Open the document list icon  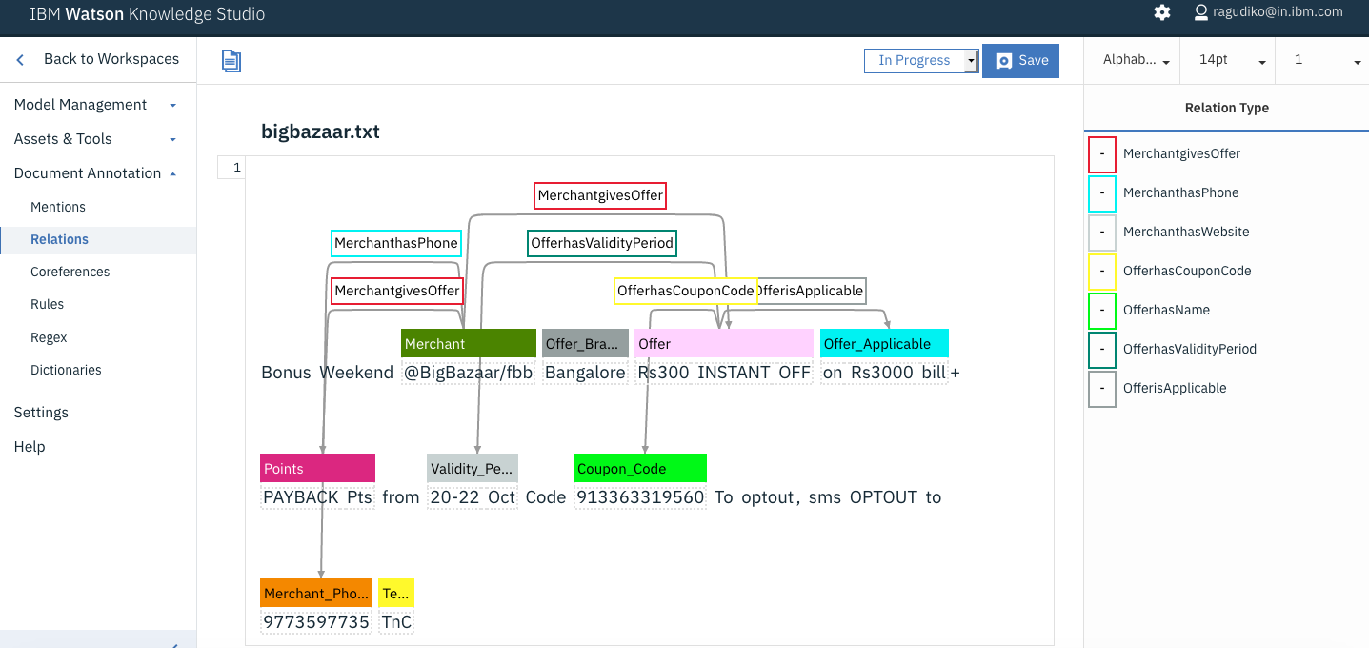point(232,61)
